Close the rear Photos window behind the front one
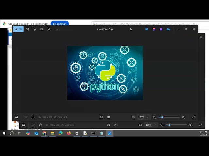The image size is (209, 156). pos(201,37)
